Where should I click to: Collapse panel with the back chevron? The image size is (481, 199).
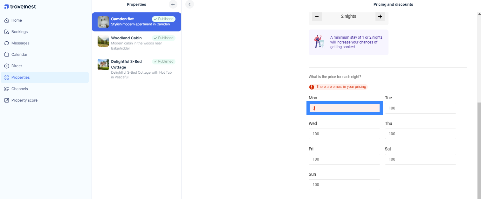(189, 4)
